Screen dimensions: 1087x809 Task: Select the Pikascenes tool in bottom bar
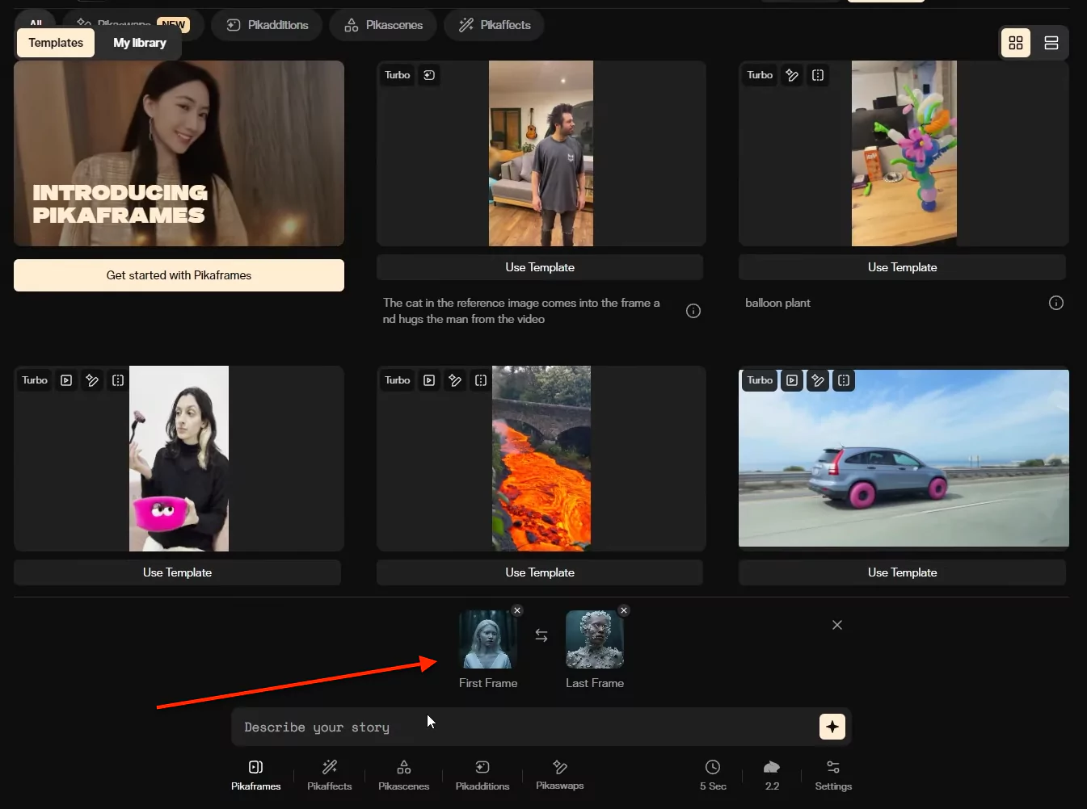(404, 775)
